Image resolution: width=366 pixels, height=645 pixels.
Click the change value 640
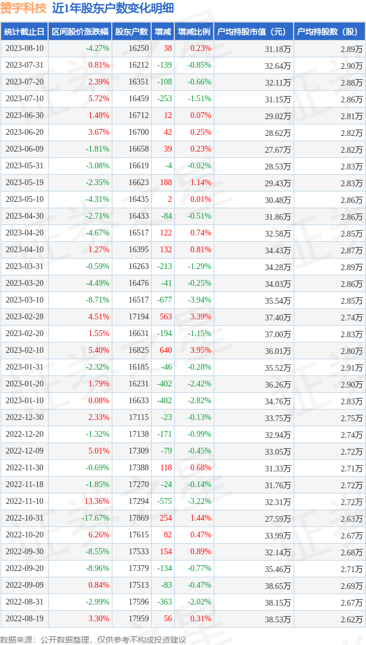(x=166, y=350)
